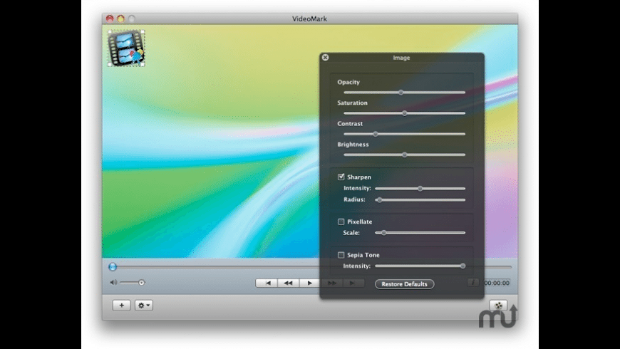Minimize the VideoMark window
Screen dimensions: 620x349
click(121, 19)
